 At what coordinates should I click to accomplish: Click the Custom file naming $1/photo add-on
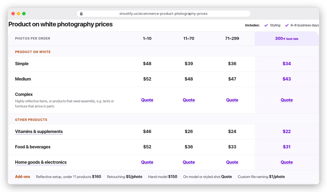point(261,177)
